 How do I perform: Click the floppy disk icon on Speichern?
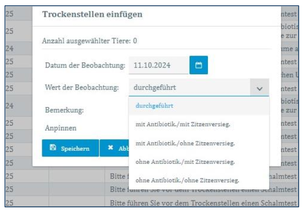point(53,148)
